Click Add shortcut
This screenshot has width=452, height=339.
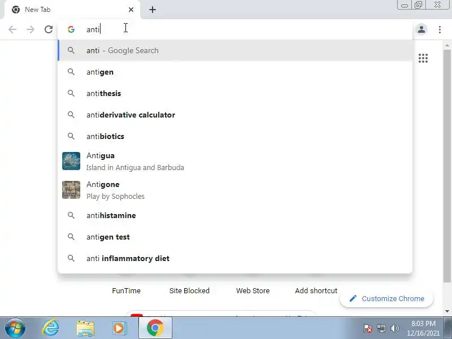[316, 290]
